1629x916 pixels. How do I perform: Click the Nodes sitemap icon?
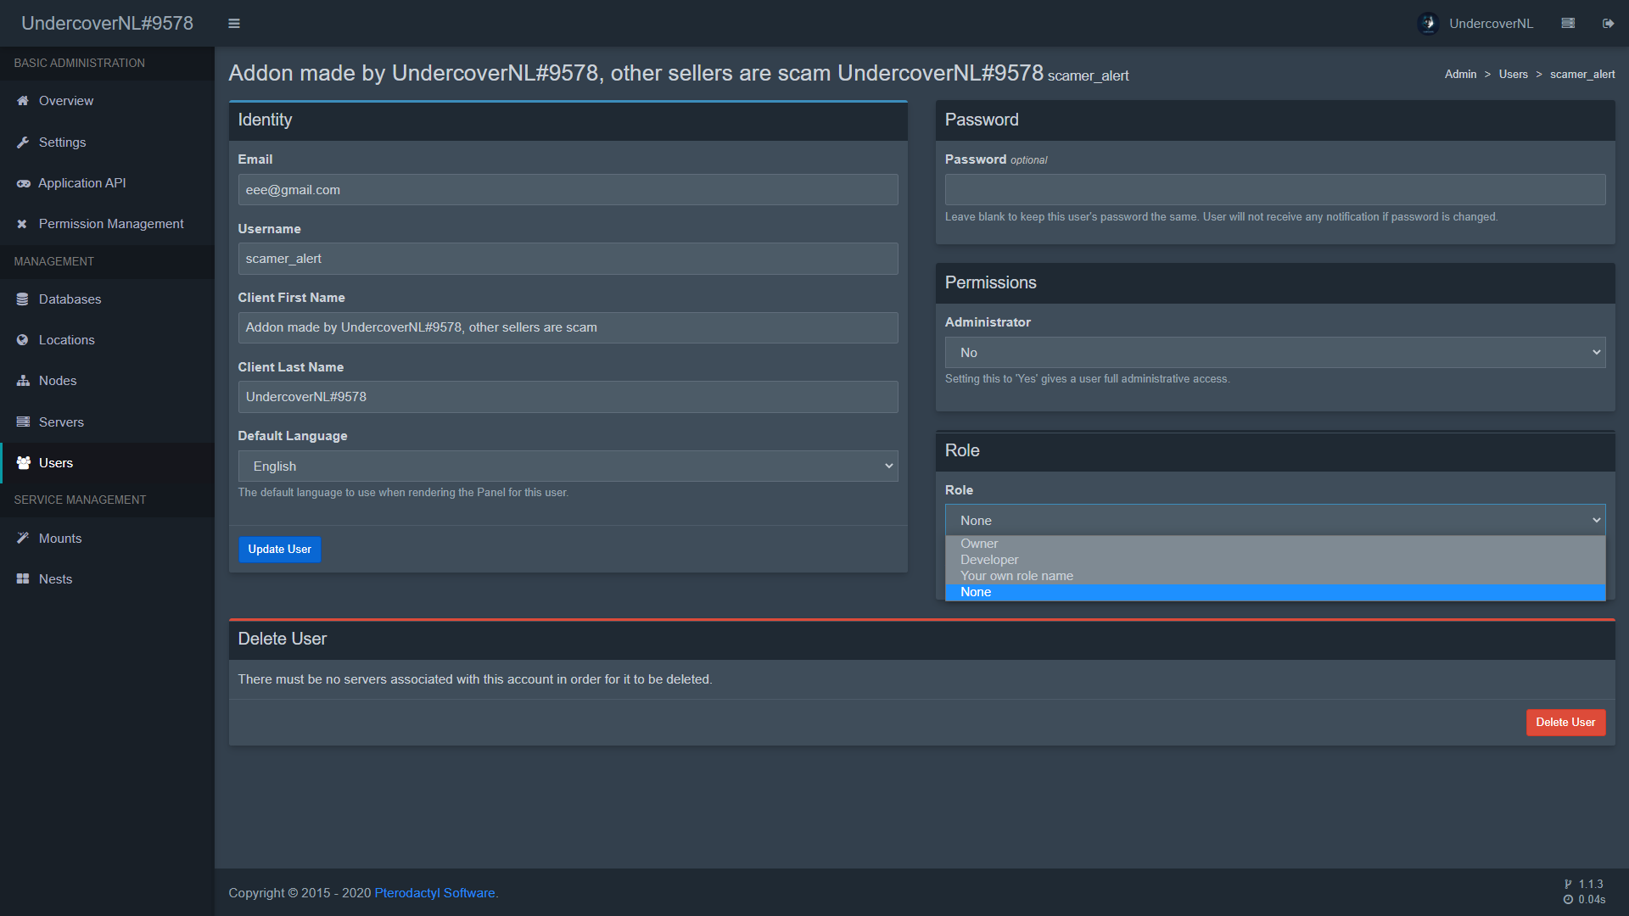pyautogui.click(x=23, y=381)
